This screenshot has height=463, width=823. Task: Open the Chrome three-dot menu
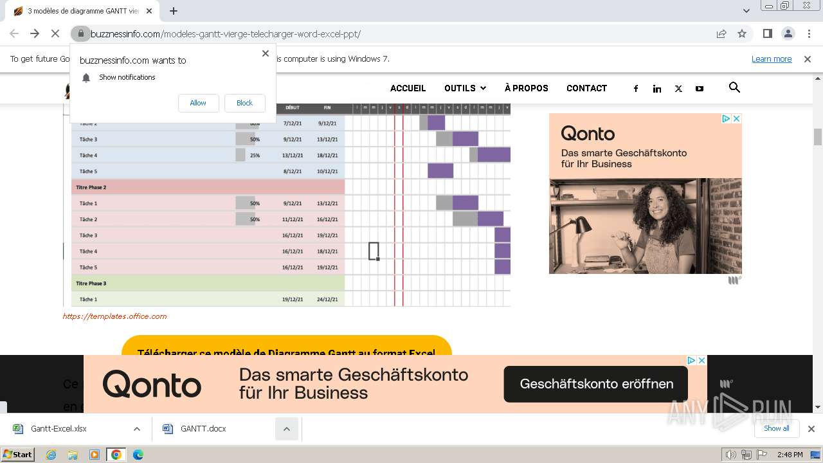click(809, 33)
